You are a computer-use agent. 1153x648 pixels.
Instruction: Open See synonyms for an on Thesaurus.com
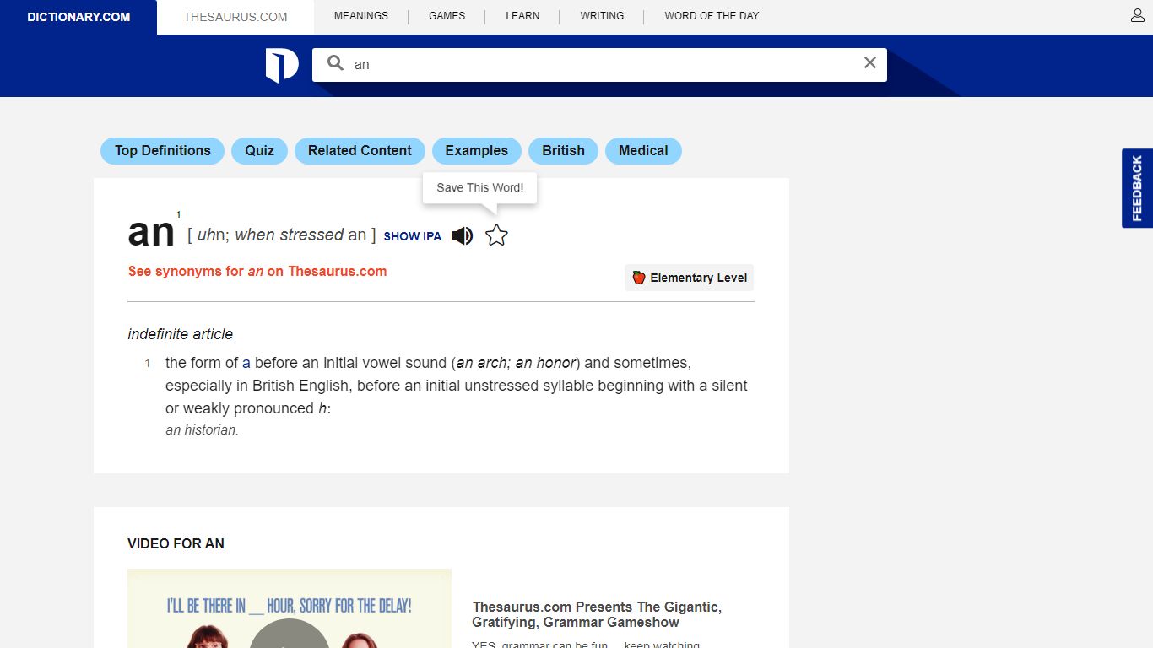[x=257, y=272]
